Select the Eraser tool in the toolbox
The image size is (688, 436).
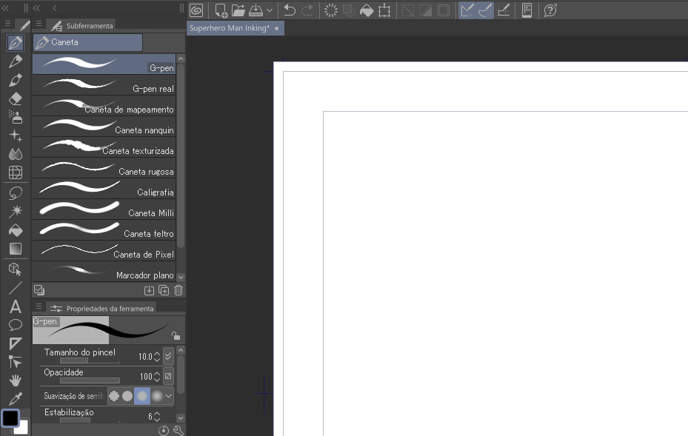click(16, 98)
